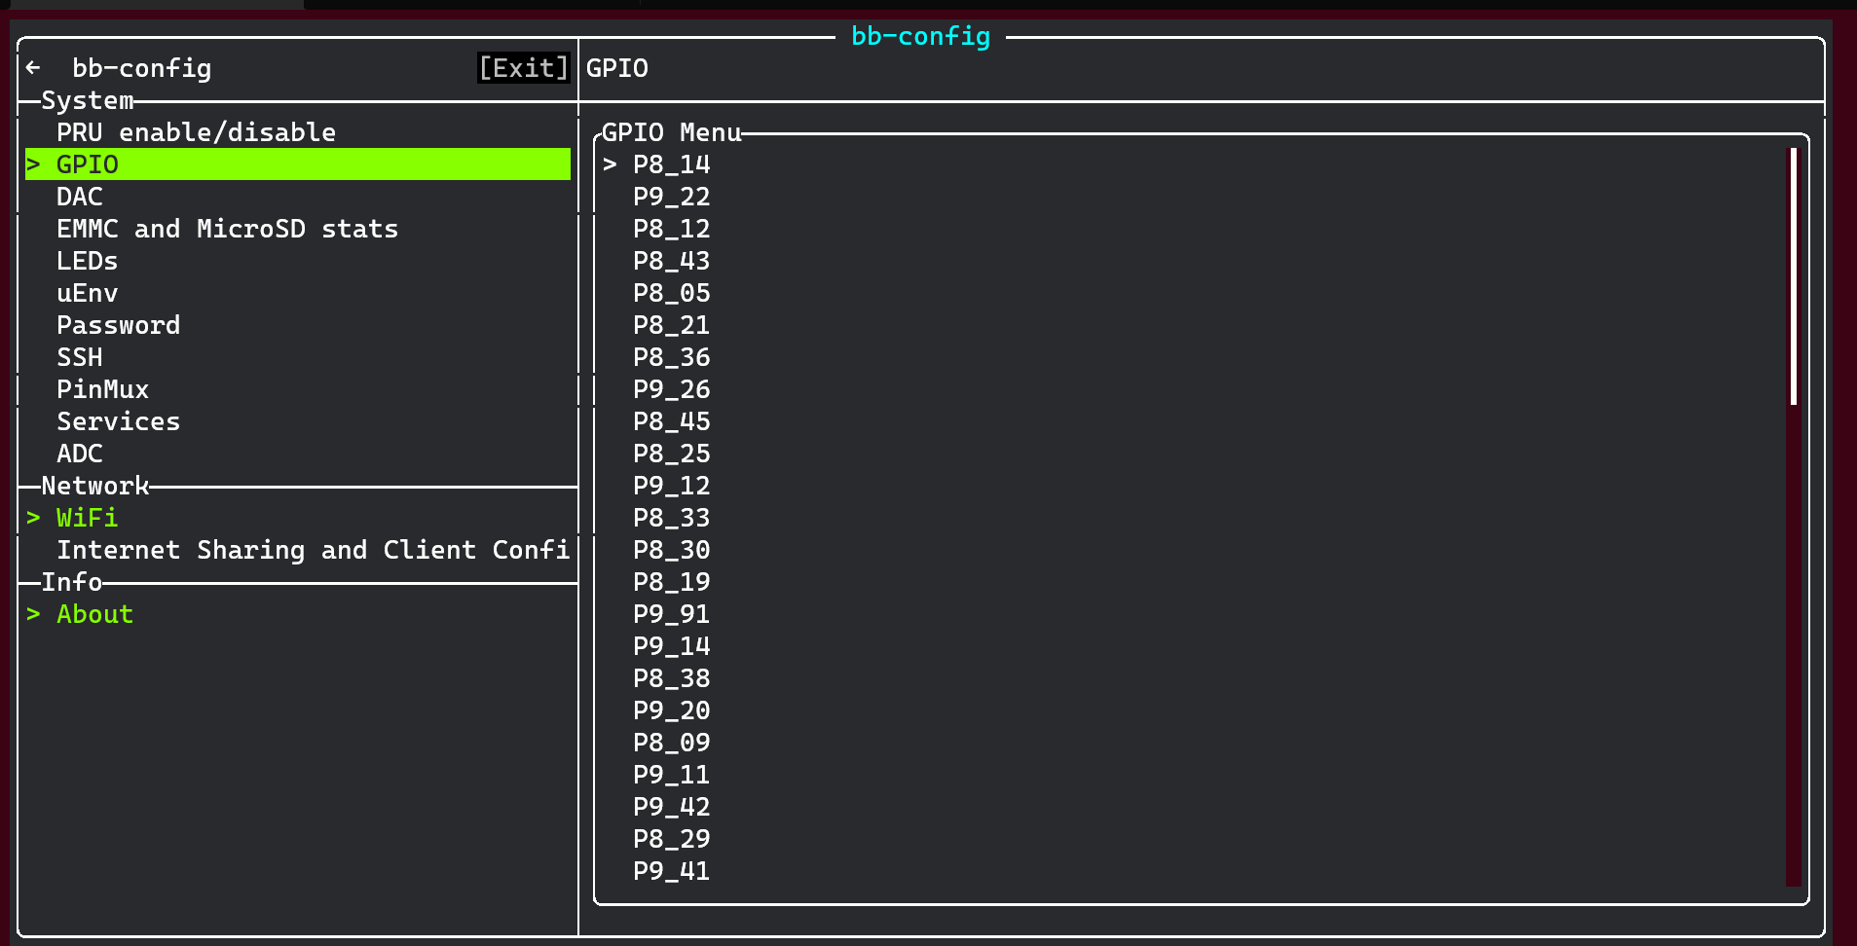Open WiFi under the Network section
The image size is (1857, 946).
(x=87, y=518)
